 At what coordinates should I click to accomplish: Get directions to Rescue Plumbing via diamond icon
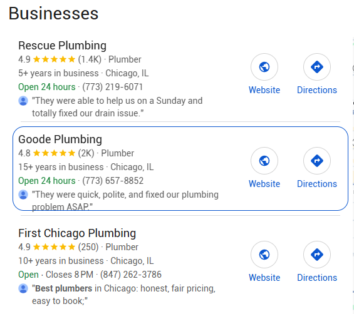pos(317,67)
